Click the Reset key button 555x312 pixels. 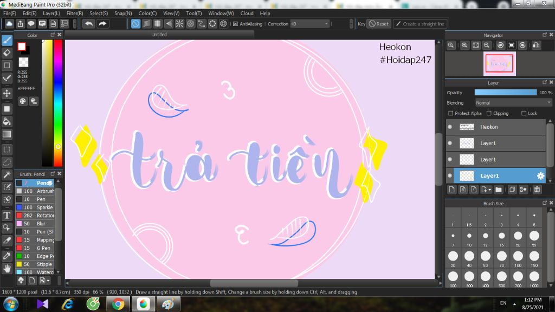click(379, 24)
